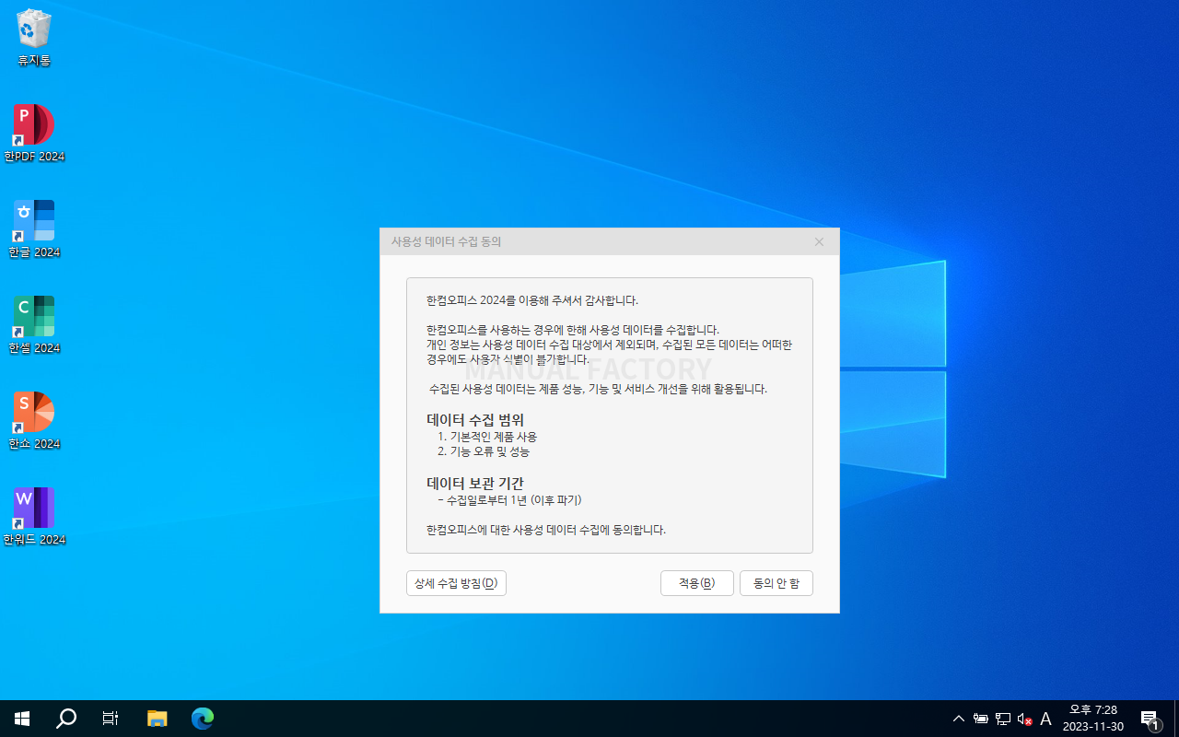Launch Microsoft Edge from the taskbar
The width and height of the screenshot is (1179, 737).
click(x=203, y=719)
